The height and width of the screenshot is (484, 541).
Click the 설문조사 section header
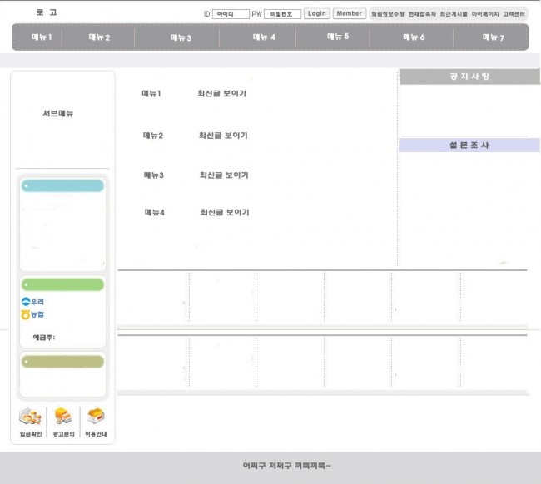(x=469, y=146)
